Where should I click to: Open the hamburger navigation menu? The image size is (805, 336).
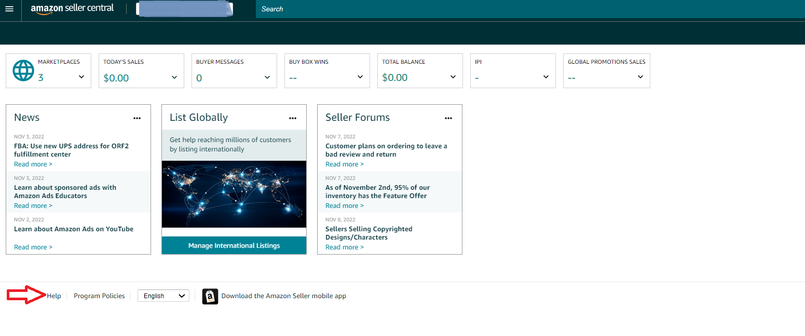pos(9,9)
